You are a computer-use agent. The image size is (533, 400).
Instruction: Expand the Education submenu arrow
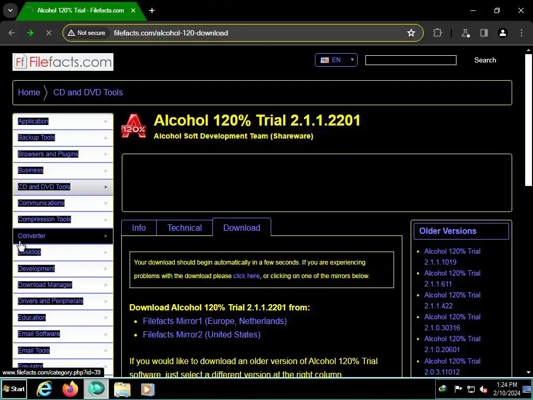(x=106, y=318)
